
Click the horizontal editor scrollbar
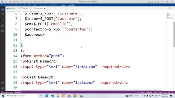[x=91, y=90]
